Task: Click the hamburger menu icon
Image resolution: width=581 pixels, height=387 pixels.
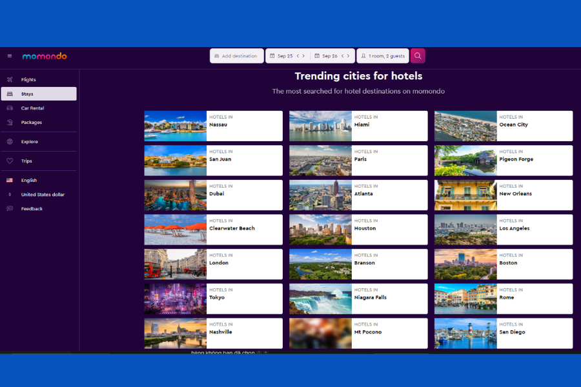Action: (10, 56)
